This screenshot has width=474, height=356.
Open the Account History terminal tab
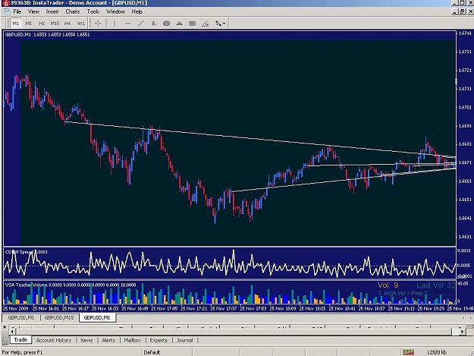pos(54,340)
